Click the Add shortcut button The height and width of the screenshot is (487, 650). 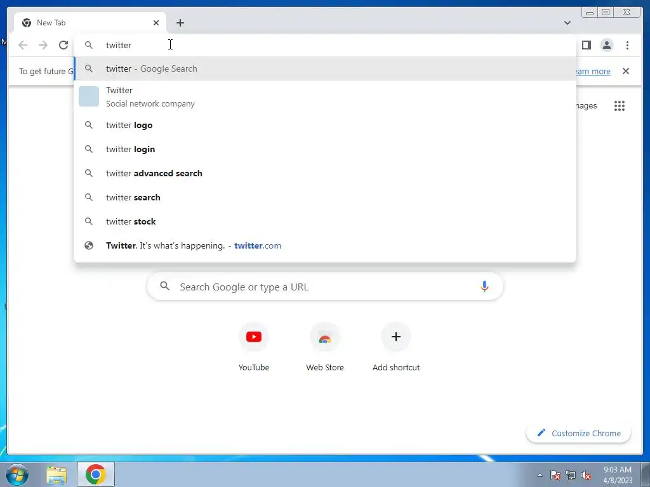tap(396, 347)
